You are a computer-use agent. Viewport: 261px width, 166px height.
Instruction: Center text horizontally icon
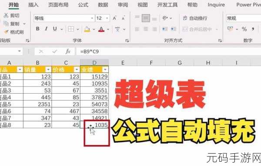(146, 29)
